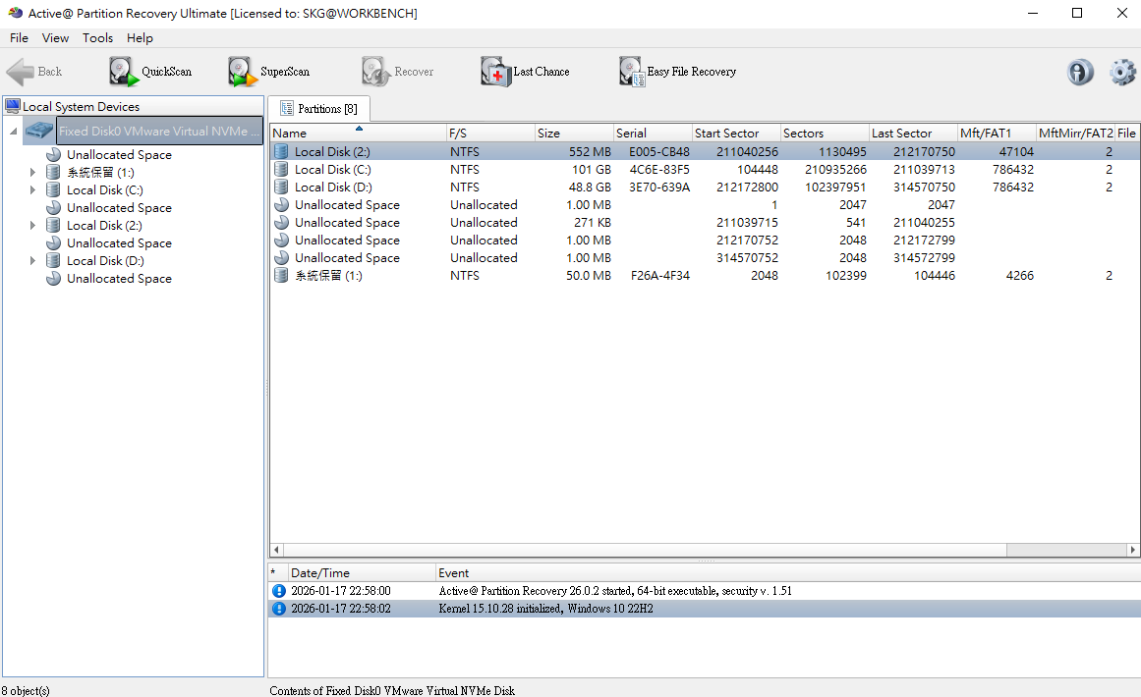Select 系統保留 (1:) in device tree
The width and height of the screenshot is (1141, 697).
pos(100,172)
